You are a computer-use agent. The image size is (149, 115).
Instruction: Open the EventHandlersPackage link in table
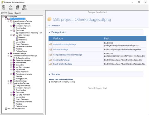(63, 64)
